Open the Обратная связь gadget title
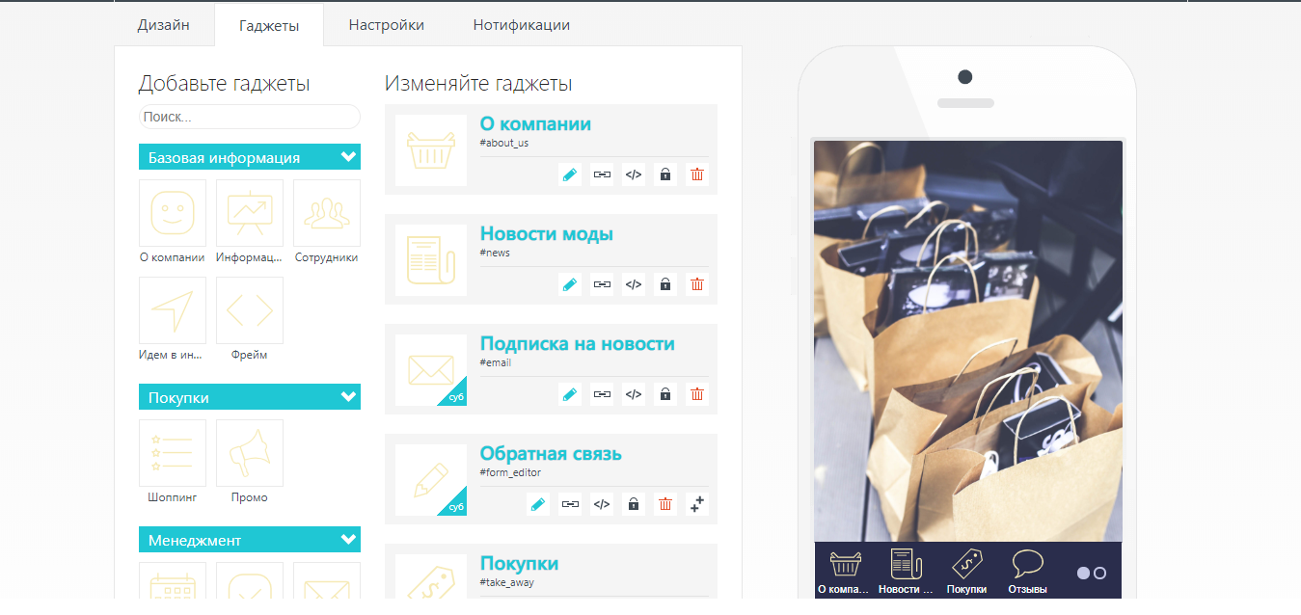This screenshot has width=1301, height=615. pyautogui.click(x=551, y=454)
